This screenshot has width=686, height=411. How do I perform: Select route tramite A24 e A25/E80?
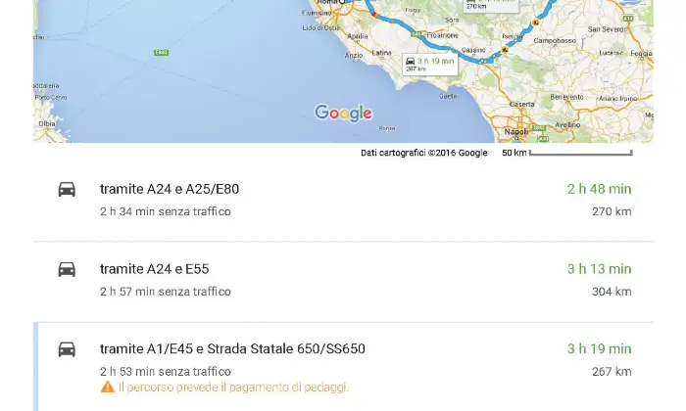(x=170, y=189)
